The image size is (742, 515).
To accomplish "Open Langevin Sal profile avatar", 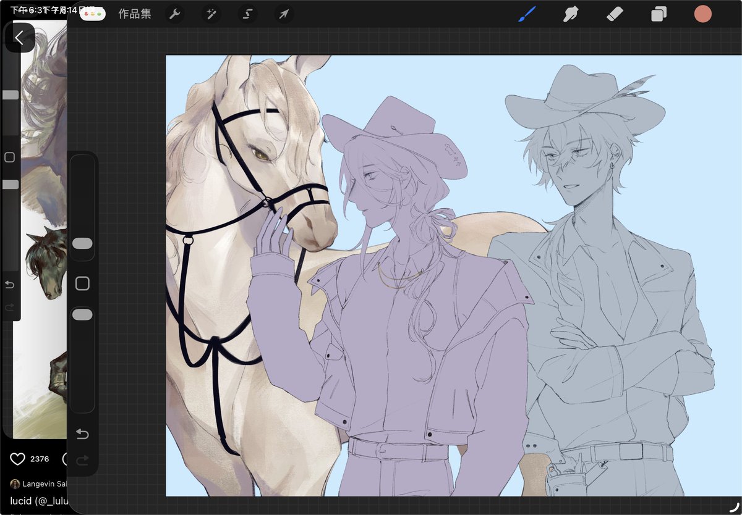I will (15, 484).
